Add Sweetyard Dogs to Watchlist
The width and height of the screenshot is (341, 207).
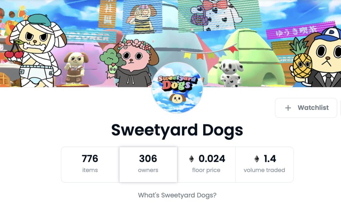[306, 108]
